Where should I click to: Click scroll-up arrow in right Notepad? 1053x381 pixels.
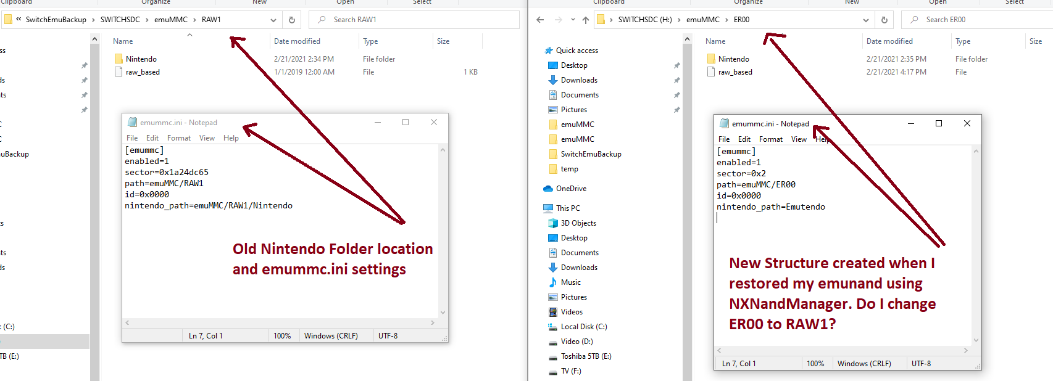(976, 151)
